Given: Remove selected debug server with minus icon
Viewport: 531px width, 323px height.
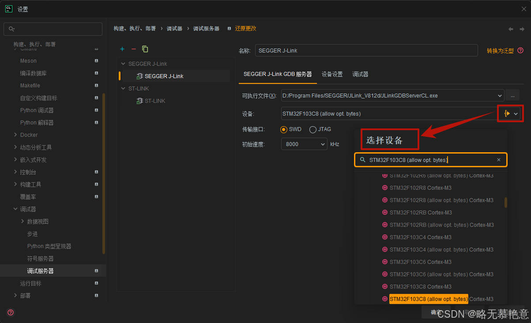Looking at the screenshot, I should [x=134, y=49].
